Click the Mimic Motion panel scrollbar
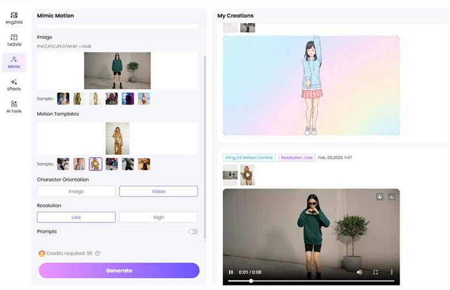 tap(205, 148)
